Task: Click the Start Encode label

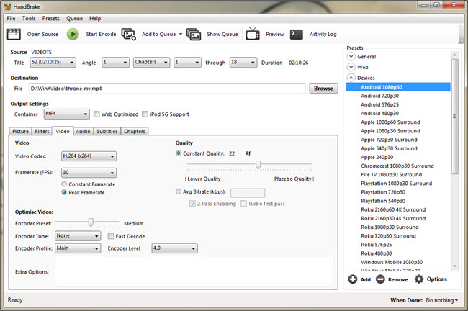Action: [x=101, y=34]
